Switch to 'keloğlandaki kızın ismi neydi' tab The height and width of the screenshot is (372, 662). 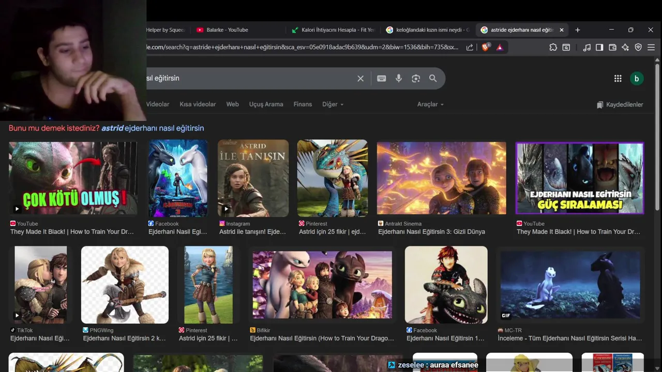[x=427, y=30]
